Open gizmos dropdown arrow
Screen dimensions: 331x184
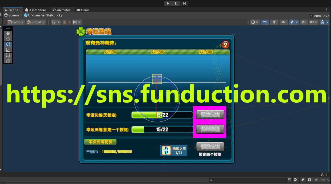[327, 22]
